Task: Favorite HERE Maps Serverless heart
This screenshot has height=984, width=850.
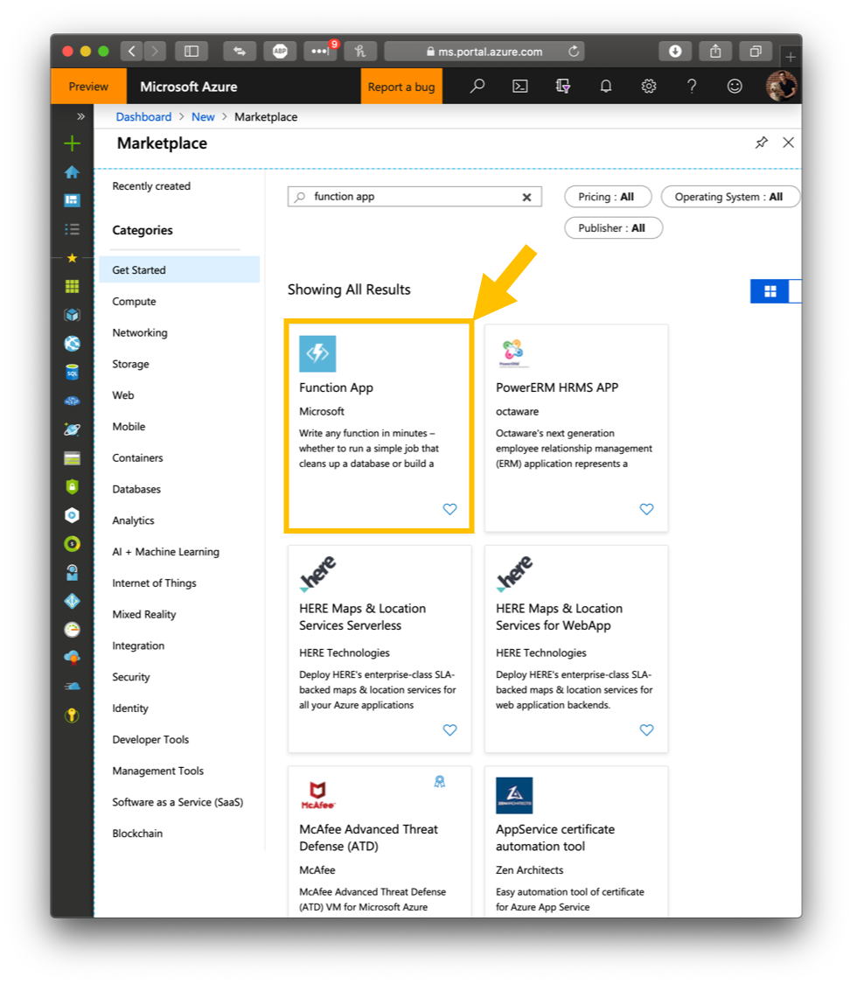Action: pos(449,729)
